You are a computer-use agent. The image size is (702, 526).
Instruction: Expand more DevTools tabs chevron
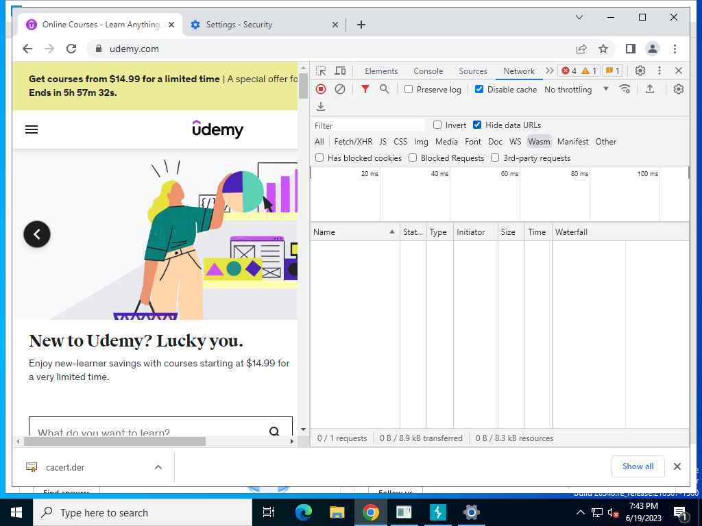(549, 71)
